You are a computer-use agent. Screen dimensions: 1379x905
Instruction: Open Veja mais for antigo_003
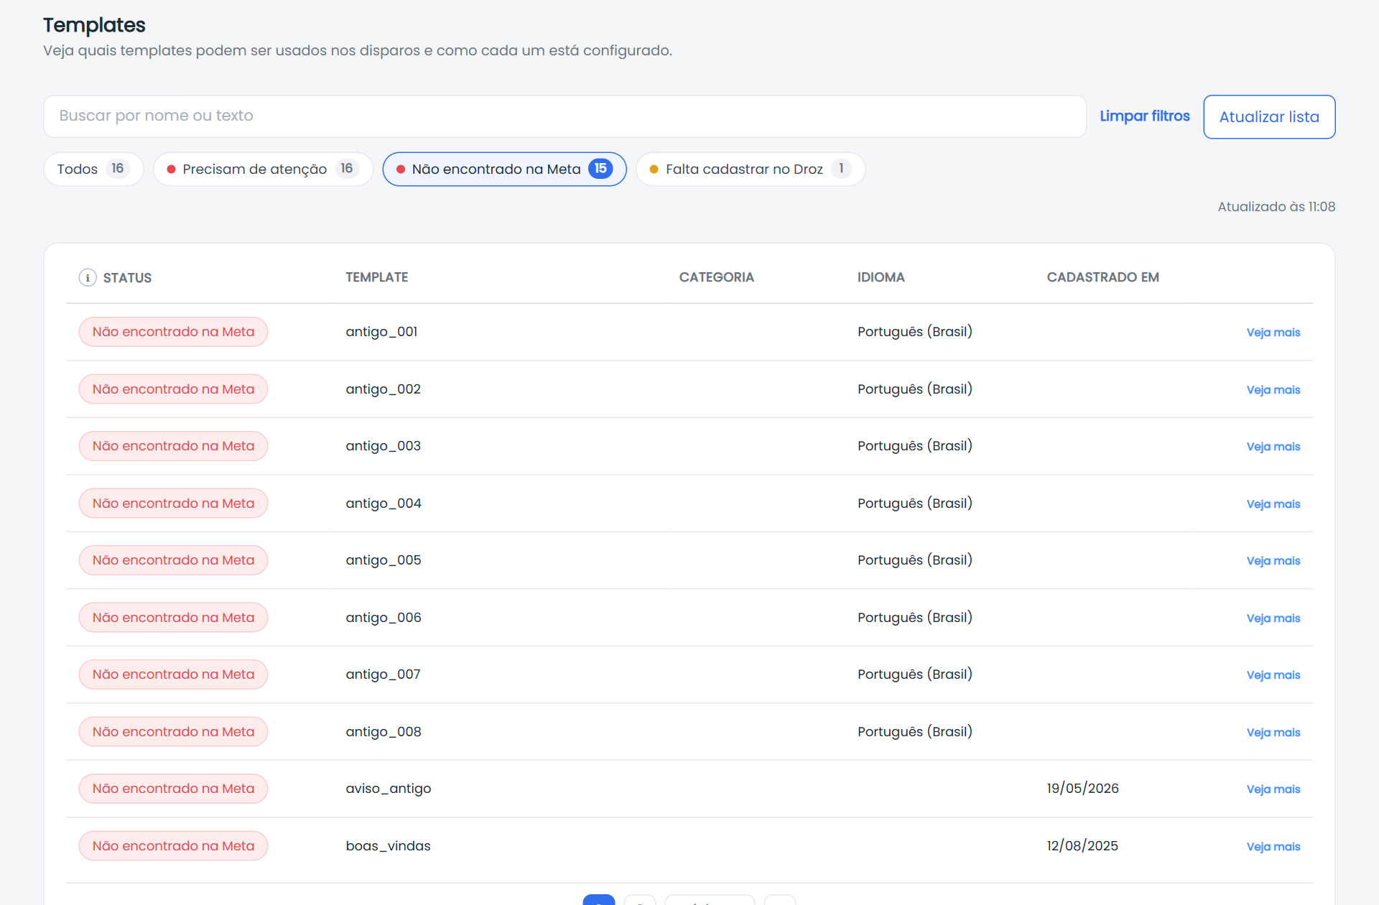(x=1273, y=447)
